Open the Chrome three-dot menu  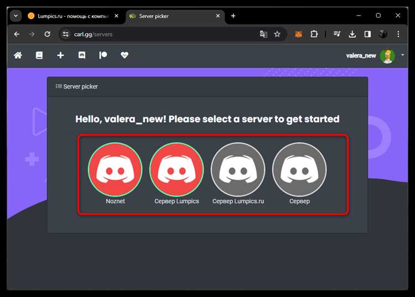(x=398, y=34)
